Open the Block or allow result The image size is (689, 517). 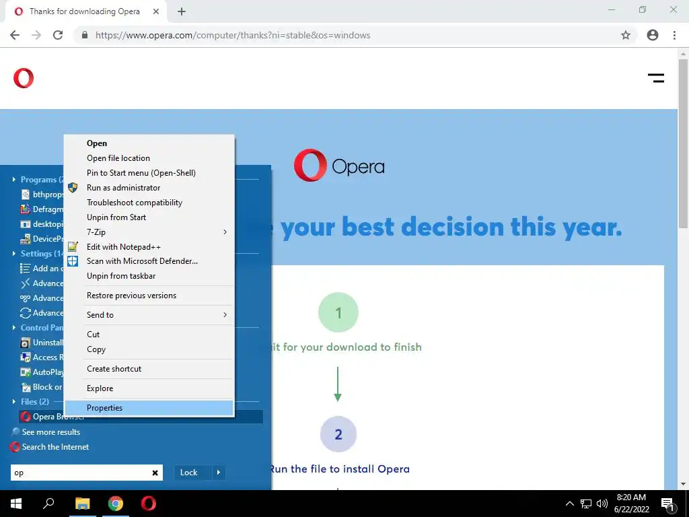coord(42,387)
